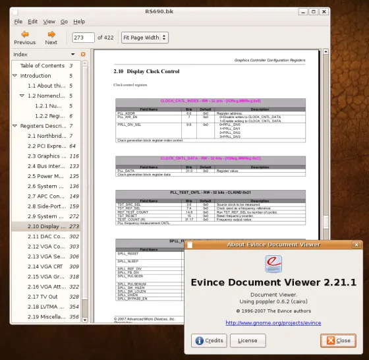The image size is (369, 360).
Task: Click the PLL_TEST_CNTL table heading
Action: point(210,193)
